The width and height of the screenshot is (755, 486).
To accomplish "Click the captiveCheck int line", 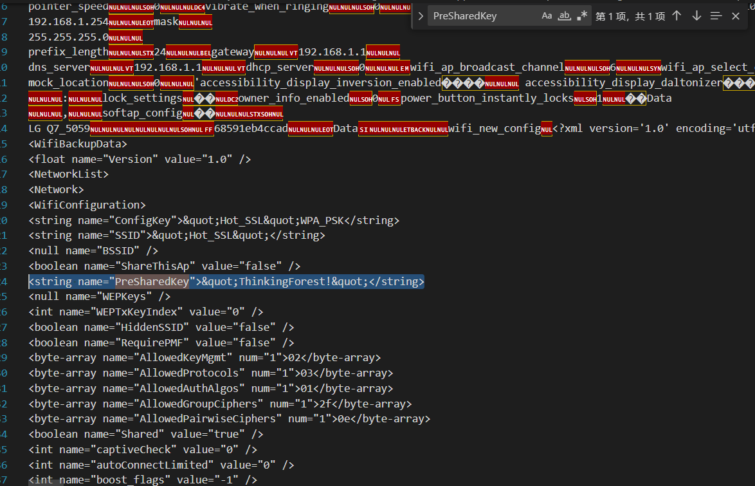I will click(143, 450).
